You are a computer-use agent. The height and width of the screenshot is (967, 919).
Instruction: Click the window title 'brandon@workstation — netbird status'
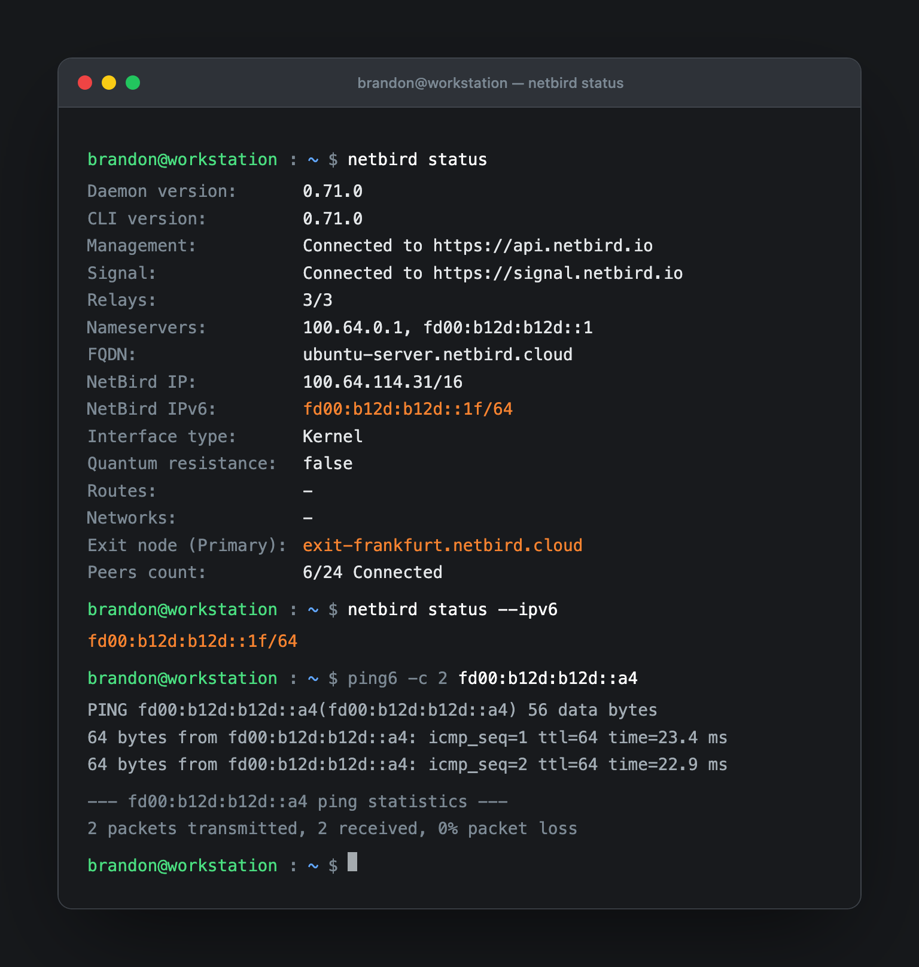click(x=490, y=83)
